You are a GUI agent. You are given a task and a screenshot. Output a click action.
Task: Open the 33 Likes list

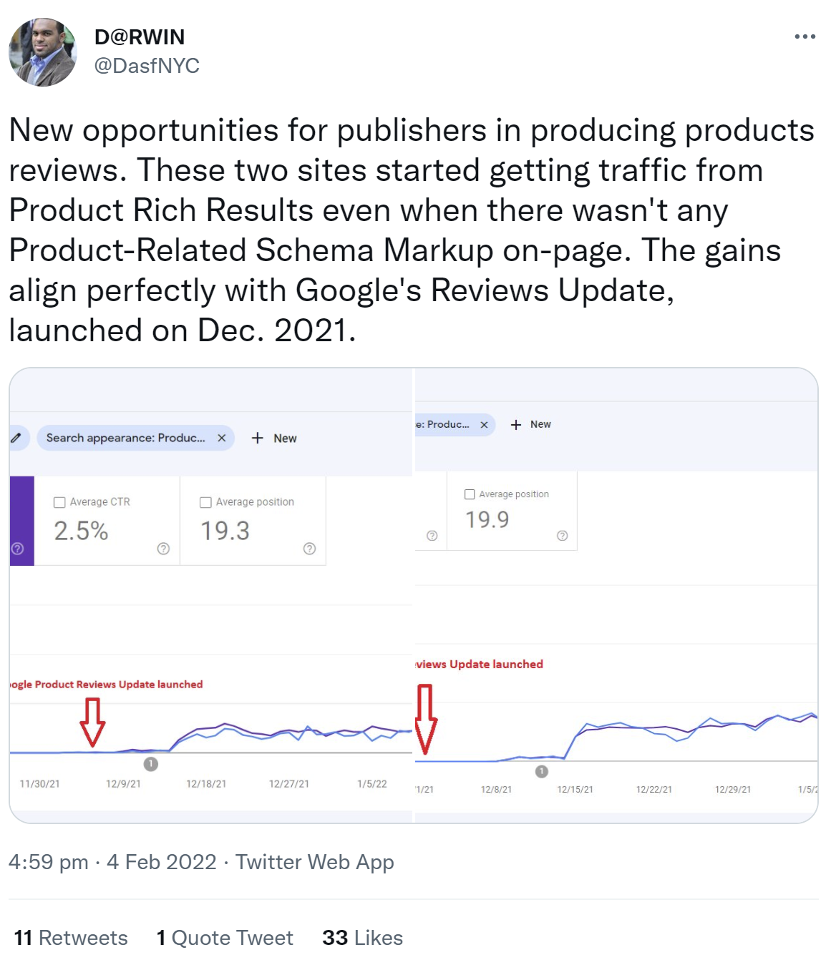362,937
